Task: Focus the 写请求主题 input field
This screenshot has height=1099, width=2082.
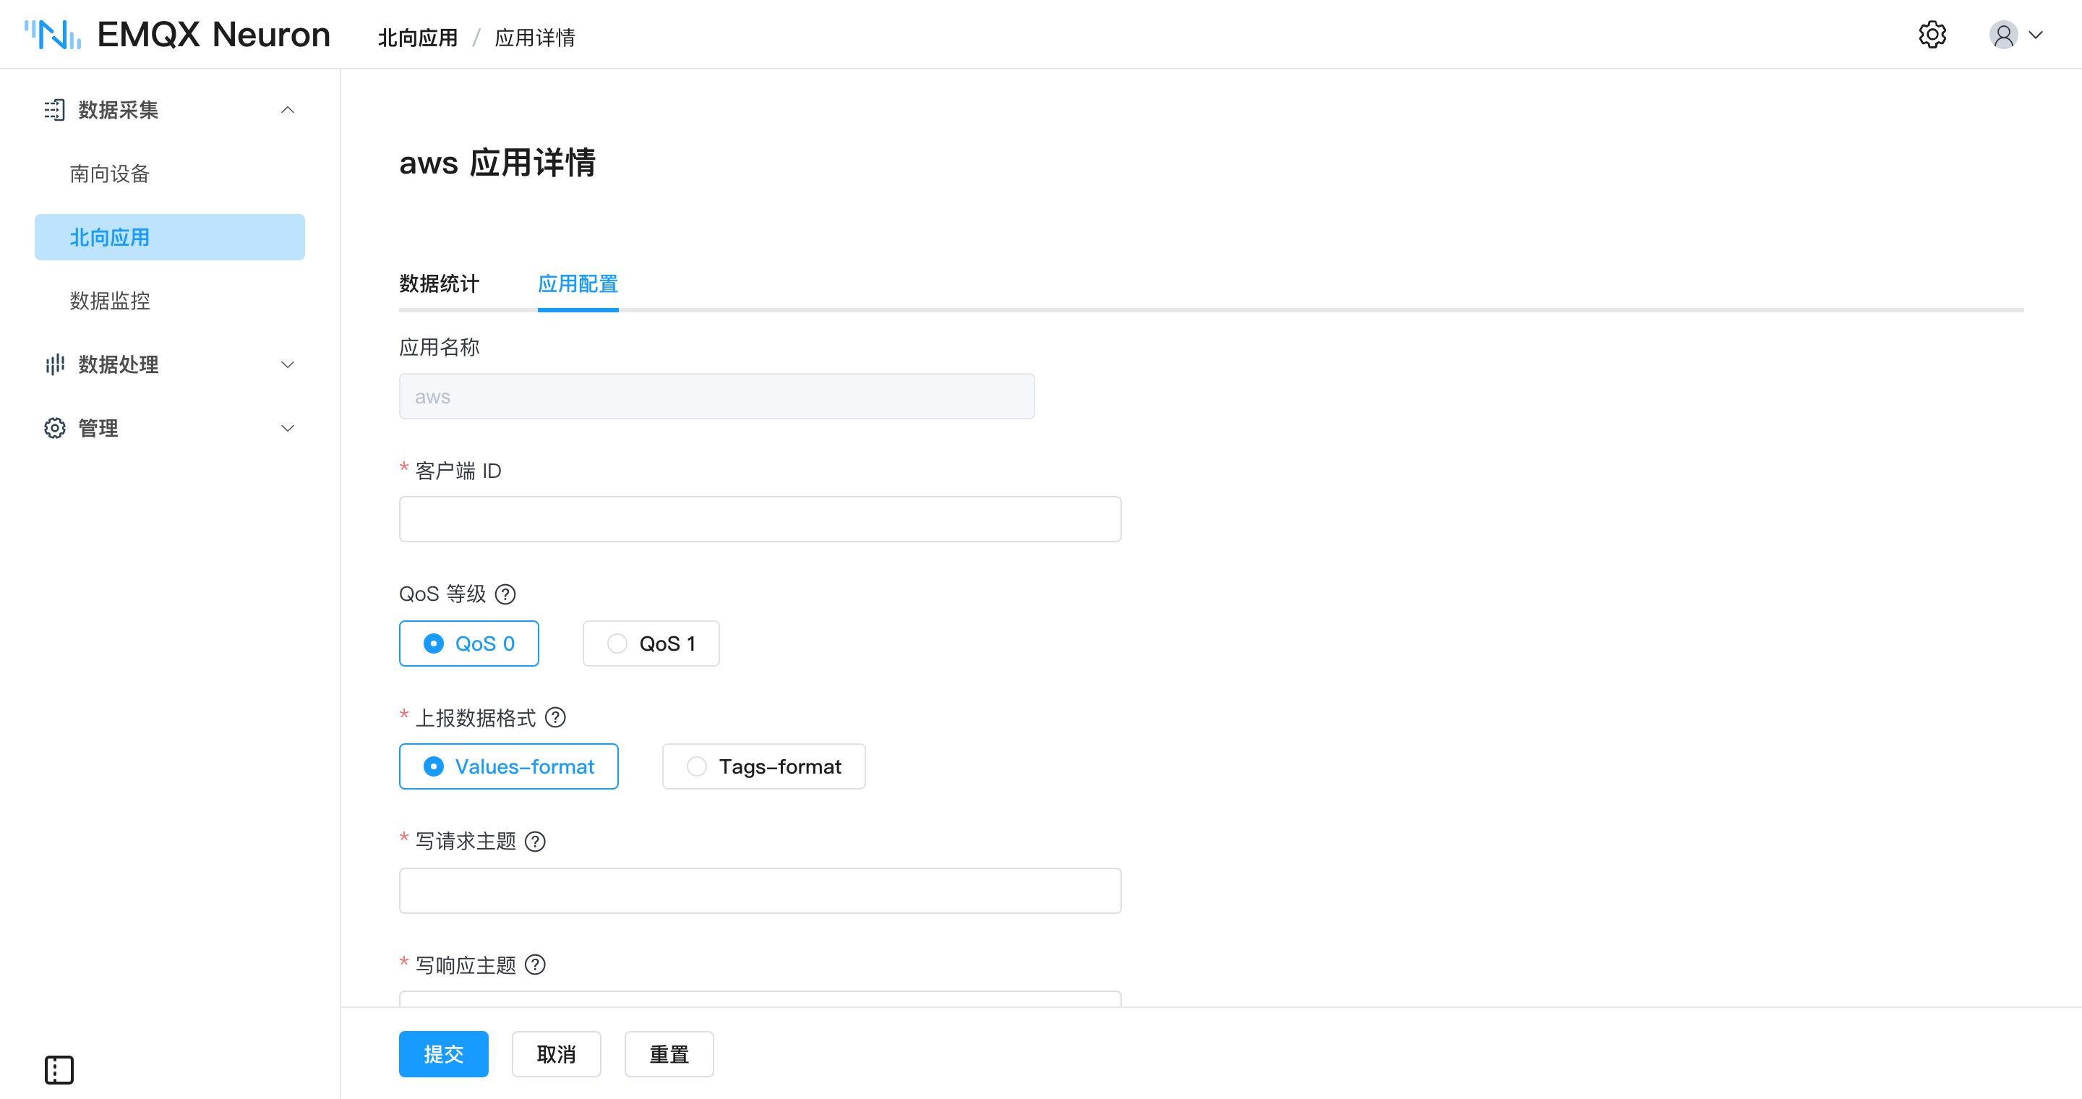Action: click(760, 891)
